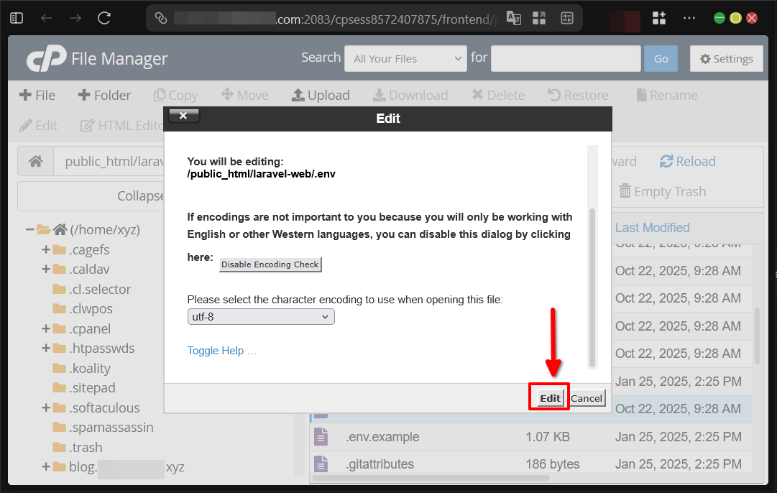
Task: Select the Copy tool icon
Action: pos(175,94)
